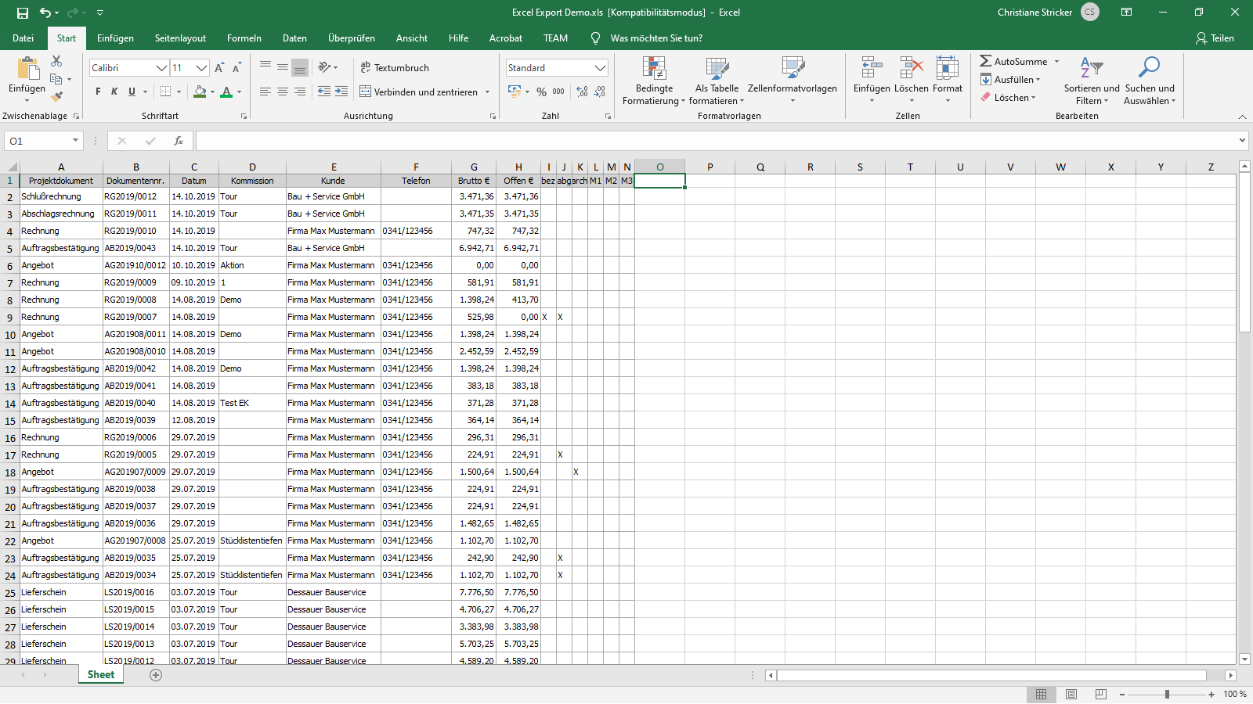The height and width of the screenshot is (704, 1253).
Task: Open Bedingte Formatierung icon
Action: 654,68
